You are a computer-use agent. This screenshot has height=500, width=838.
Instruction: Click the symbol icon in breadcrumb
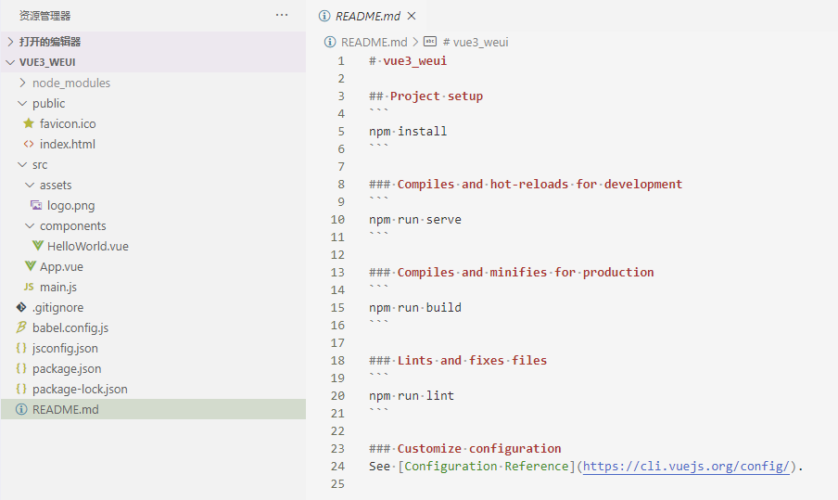point(430,41)
